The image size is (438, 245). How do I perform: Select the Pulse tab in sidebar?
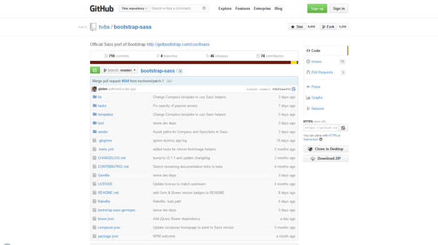pyautogui.click(x=326, y=86)
